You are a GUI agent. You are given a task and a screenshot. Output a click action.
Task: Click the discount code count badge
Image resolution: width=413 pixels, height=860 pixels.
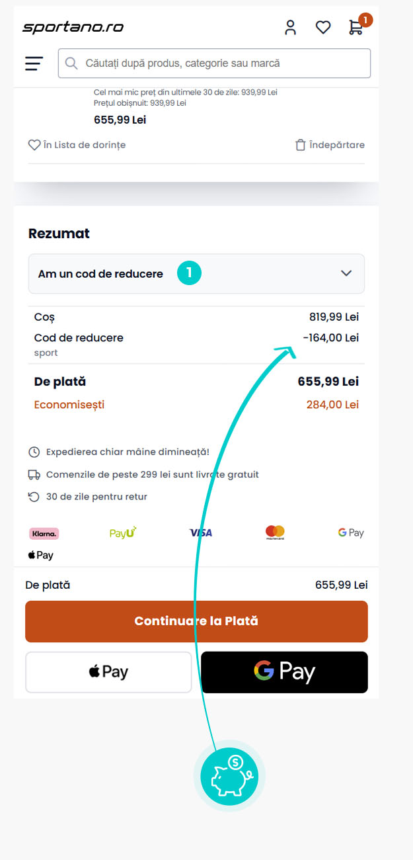pos(189,273)
